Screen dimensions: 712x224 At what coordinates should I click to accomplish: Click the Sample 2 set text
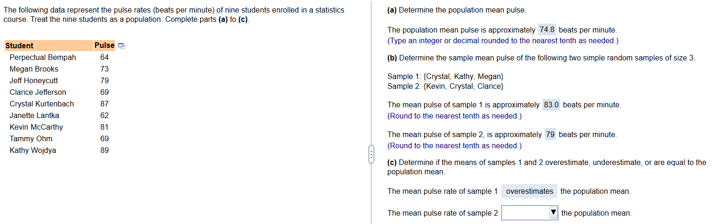click(445, 86)
